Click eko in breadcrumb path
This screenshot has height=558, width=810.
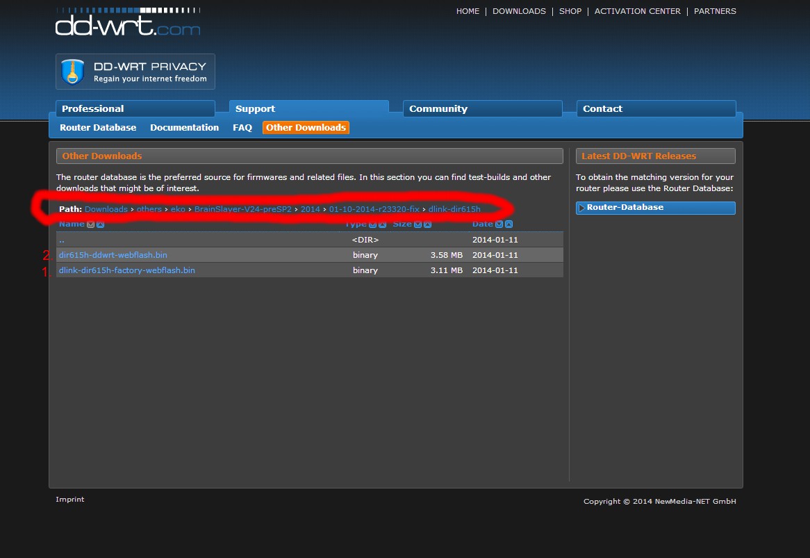click(178, 209)
